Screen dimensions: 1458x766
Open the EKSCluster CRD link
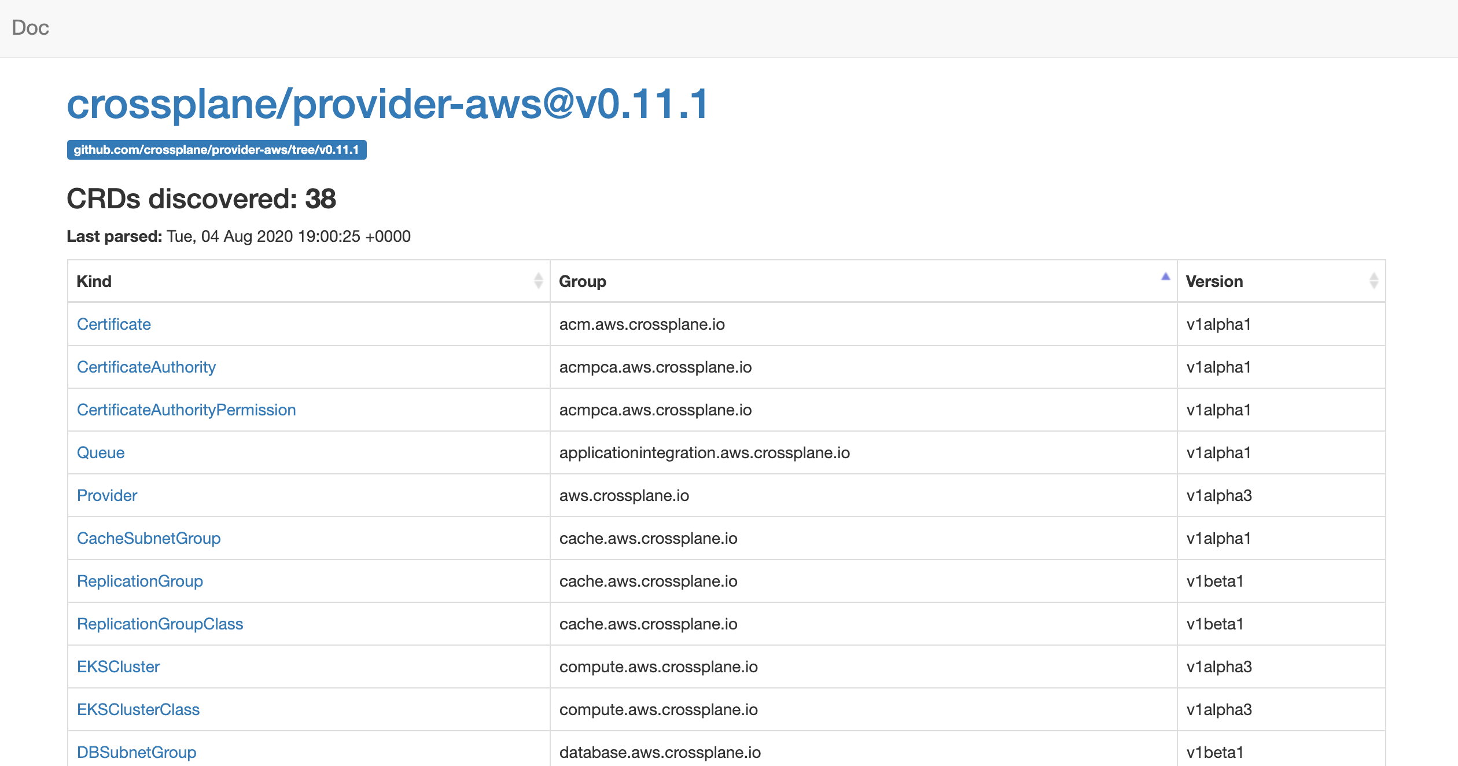tap(118, 666)
